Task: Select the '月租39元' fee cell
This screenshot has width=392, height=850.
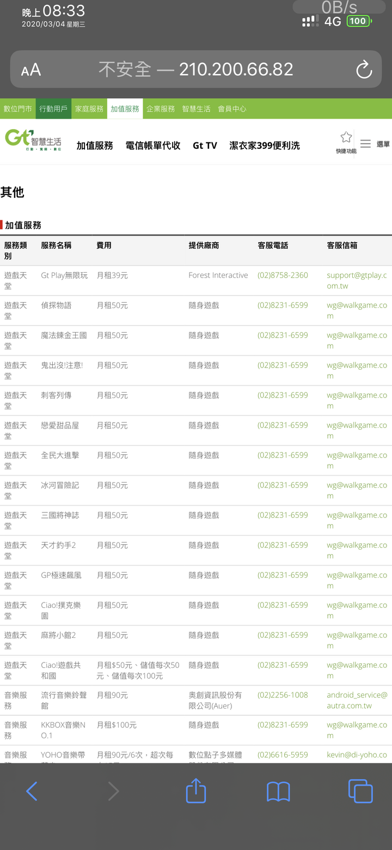Action: pos(112,275)
